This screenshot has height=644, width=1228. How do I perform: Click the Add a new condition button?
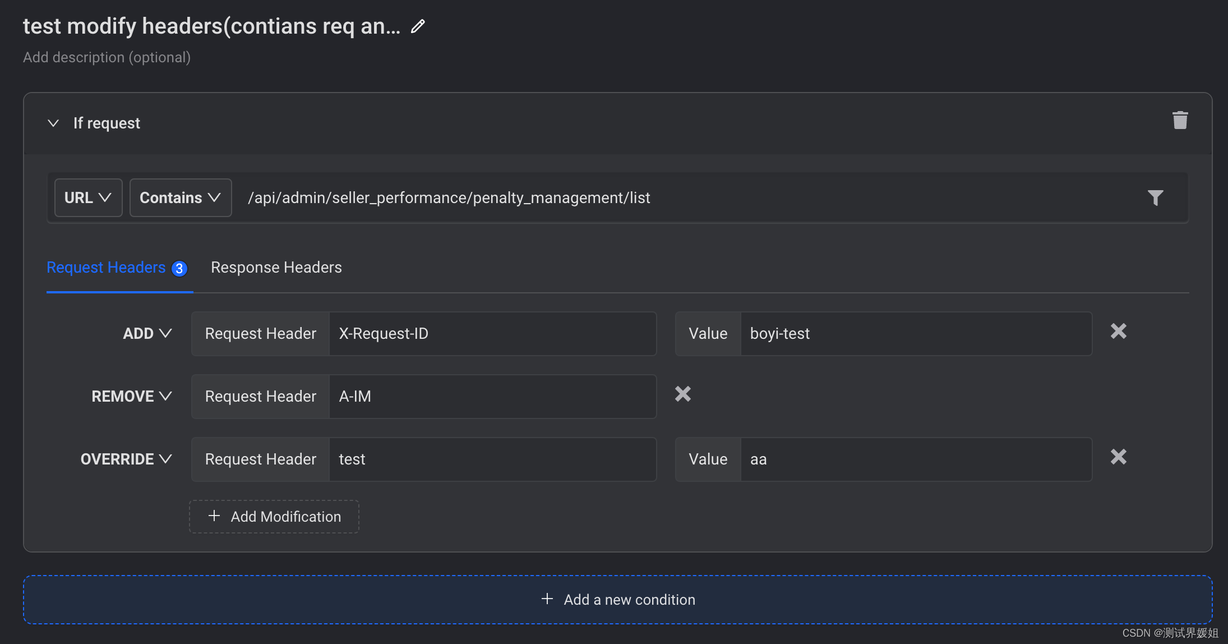(617, 599)
